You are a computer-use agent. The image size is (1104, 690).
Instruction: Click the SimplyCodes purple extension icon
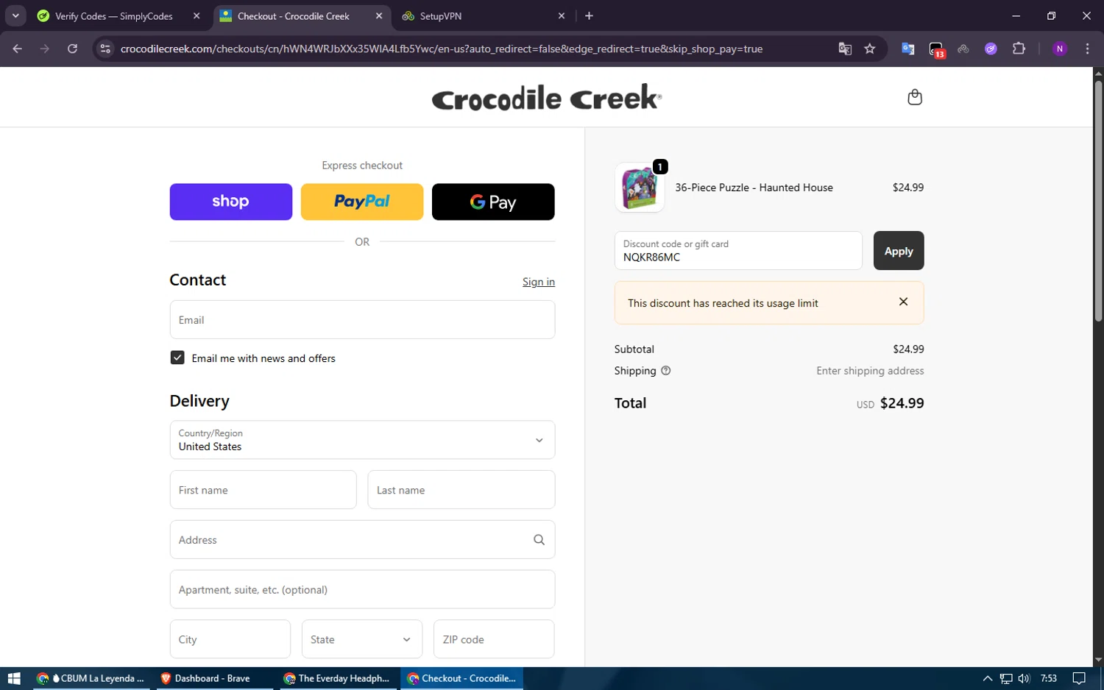pos(991,49)
